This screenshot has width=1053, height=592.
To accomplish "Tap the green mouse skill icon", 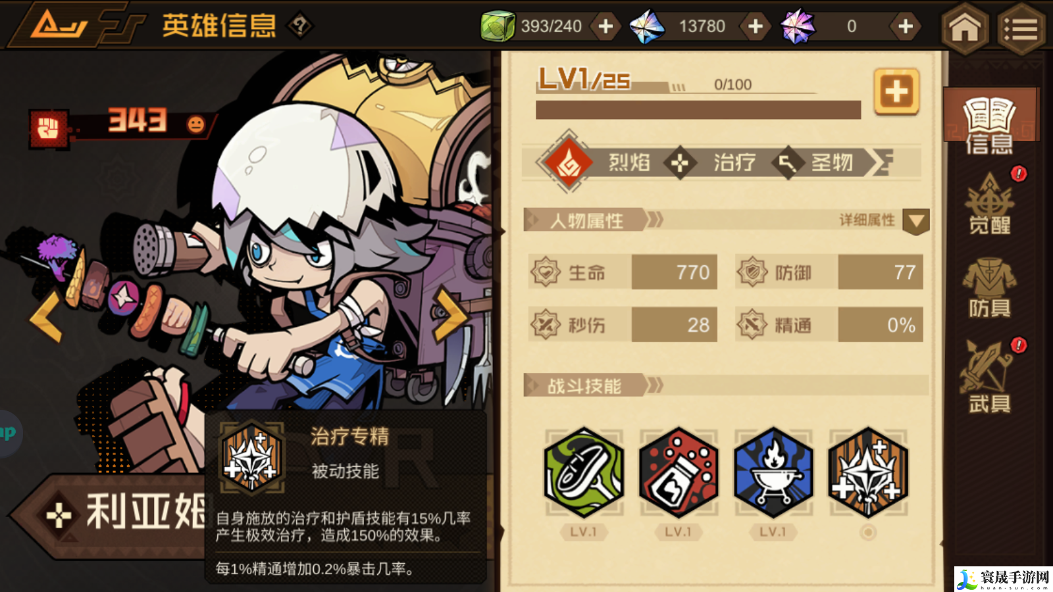I will (x=584, y=472).
